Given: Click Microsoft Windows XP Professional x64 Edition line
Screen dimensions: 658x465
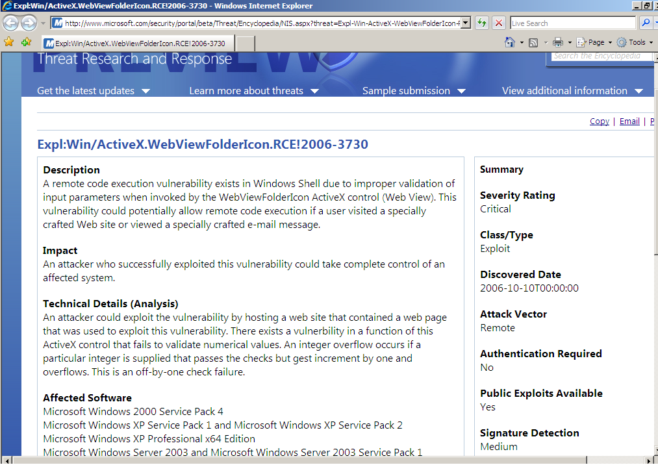Looking at the screenshot, I should (149, 439).
